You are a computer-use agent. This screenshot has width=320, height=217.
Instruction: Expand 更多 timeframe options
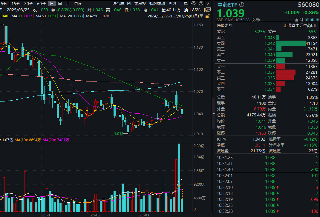78,4
